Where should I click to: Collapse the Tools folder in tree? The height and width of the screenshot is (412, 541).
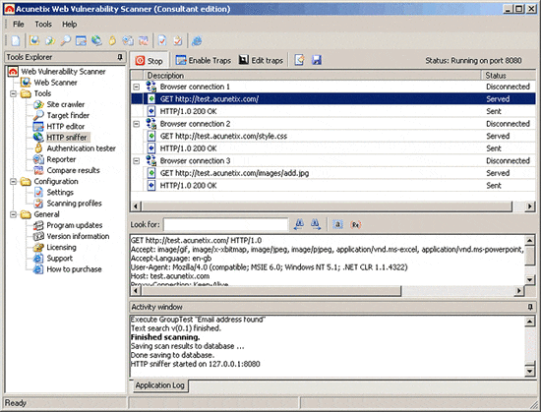pos(14,93)
